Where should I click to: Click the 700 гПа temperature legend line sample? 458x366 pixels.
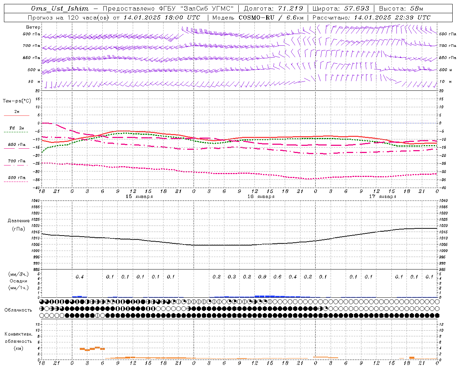[x=16, y=165]
